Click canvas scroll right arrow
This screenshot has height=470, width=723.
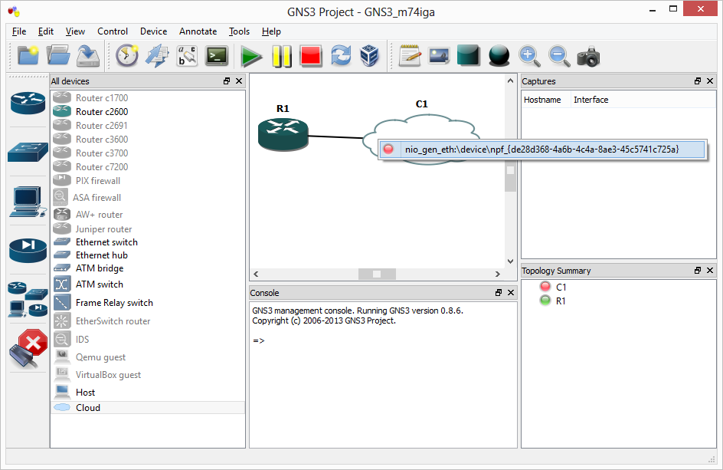pos(498,274)
